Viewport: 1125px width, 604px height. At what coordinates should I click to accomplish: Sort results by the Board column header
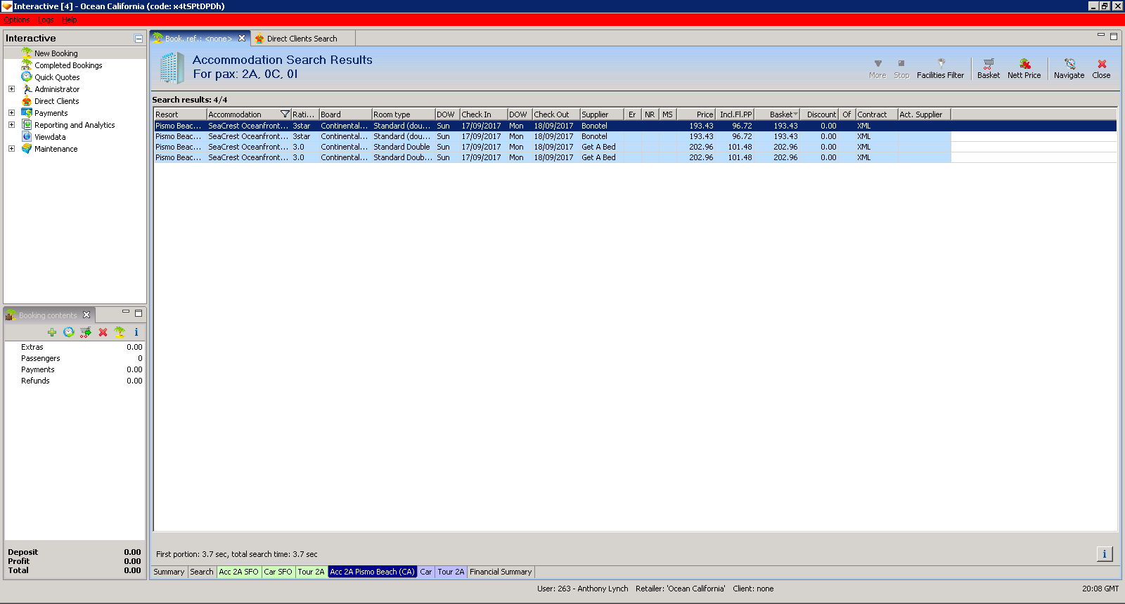[x=345, y=114]
